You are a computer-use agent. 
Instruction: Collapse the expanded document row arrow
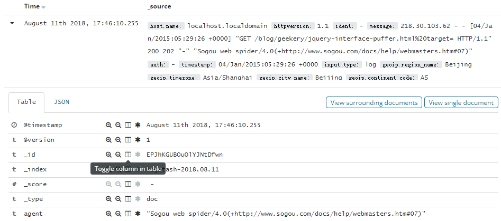click(x=12, y=23)
